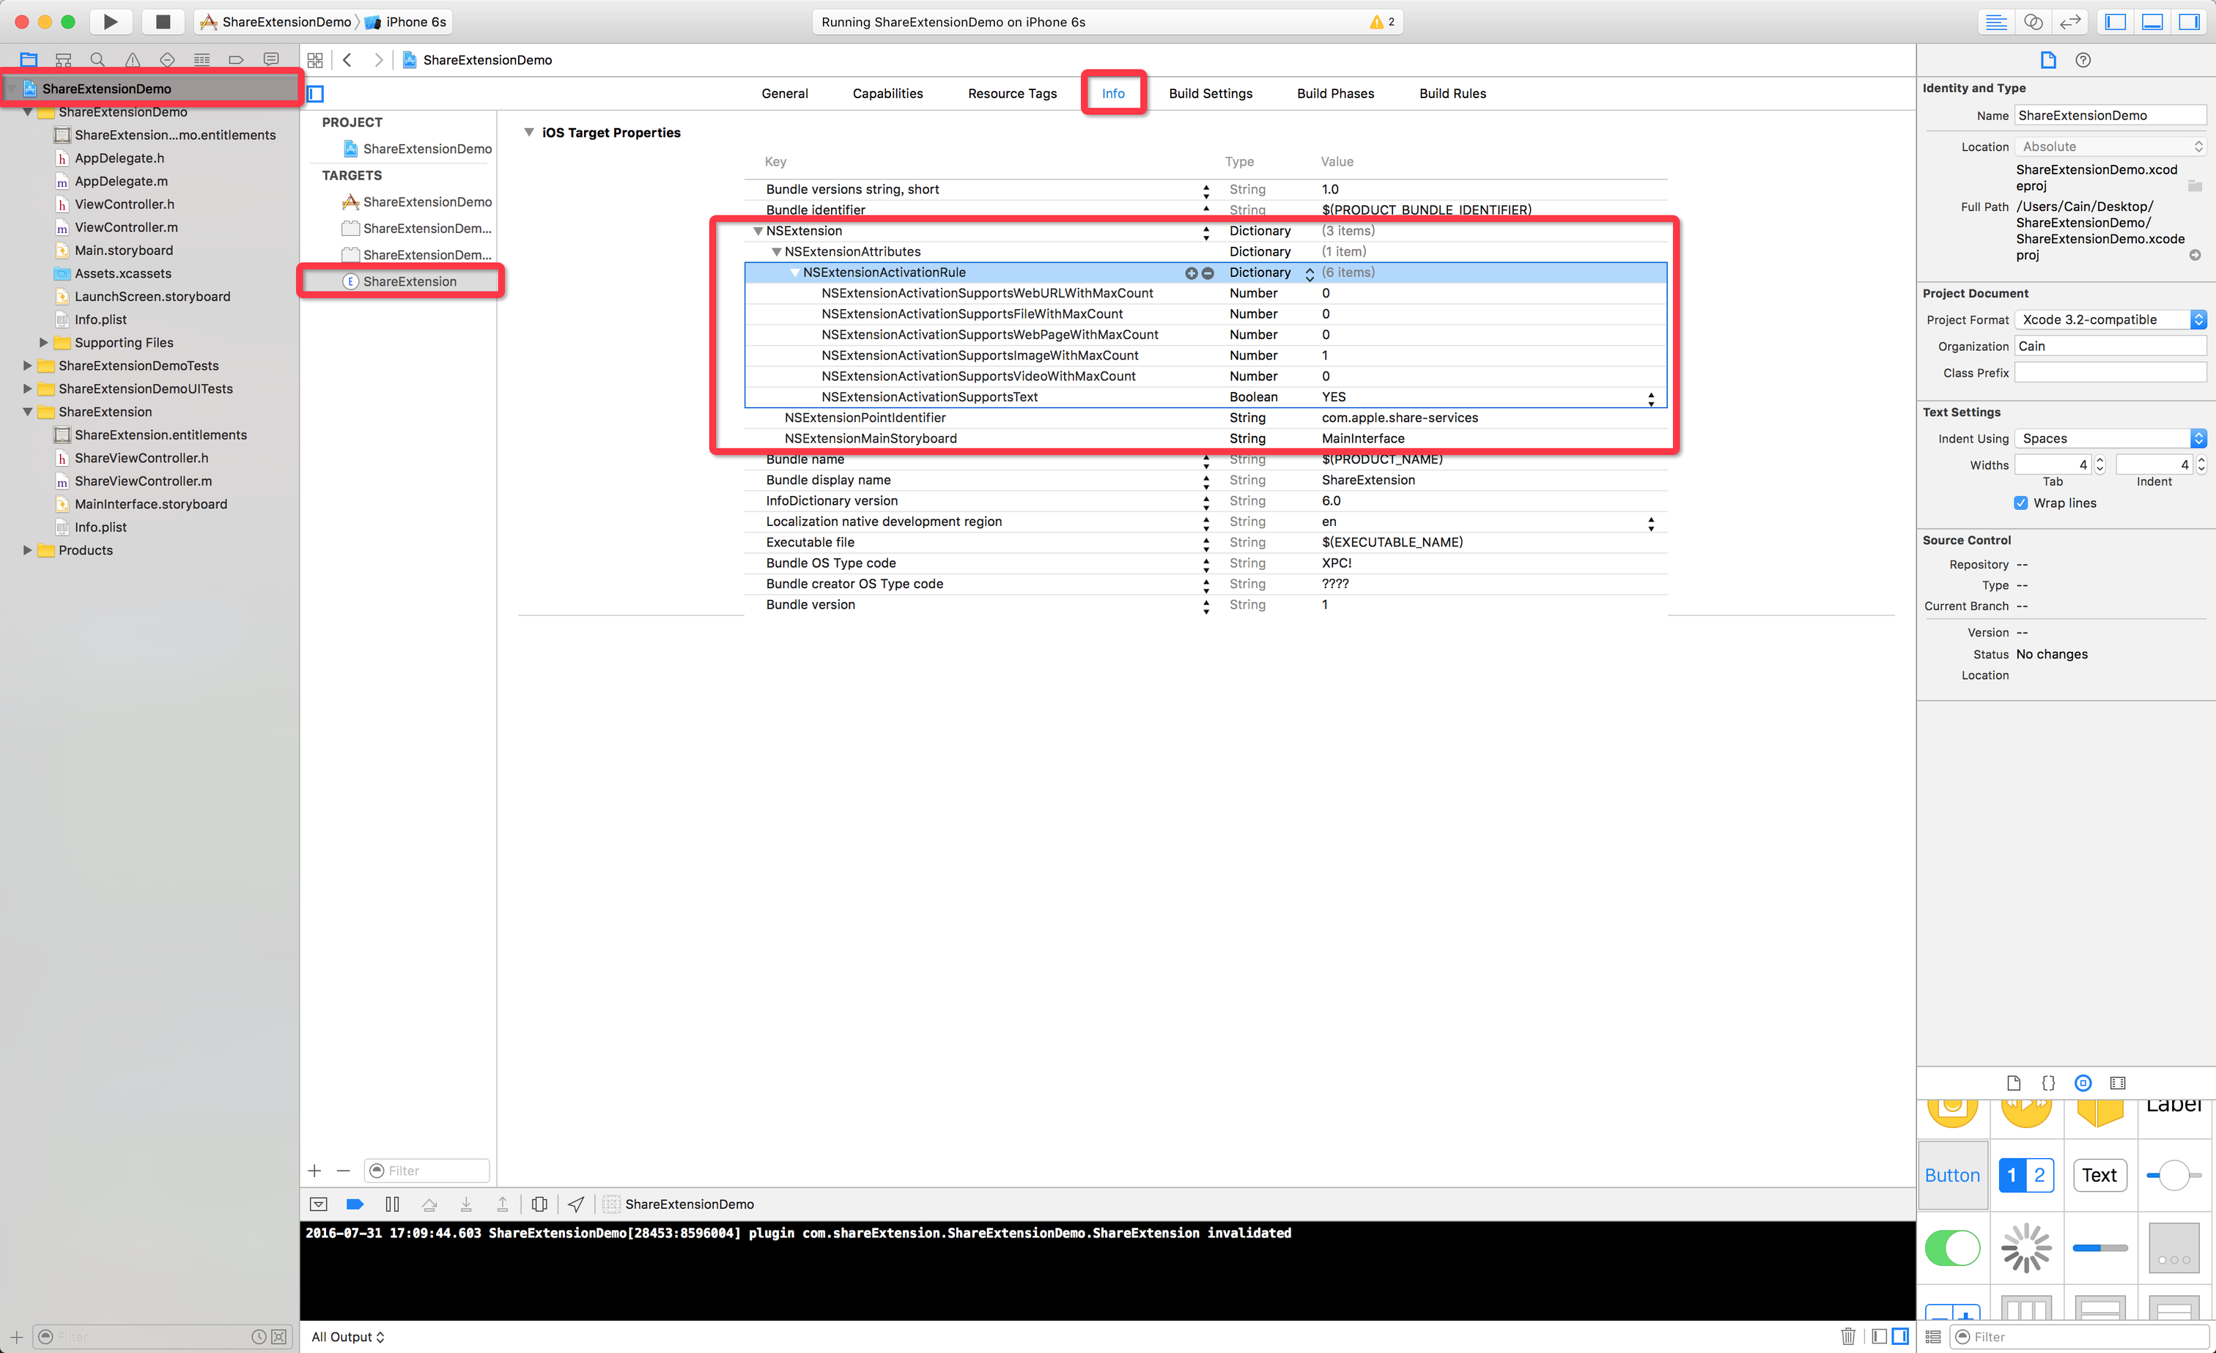Viewport: 2216px width, 1353px height.
Task: Open the Project Format dropdown
Action: coord(2109,319)
